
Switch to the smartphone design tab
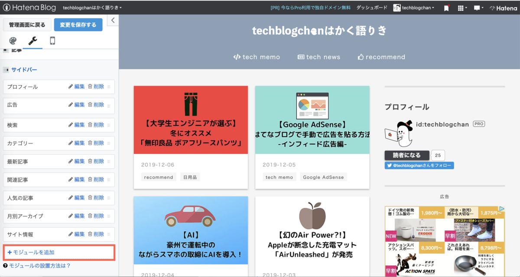tap(52, 41)
